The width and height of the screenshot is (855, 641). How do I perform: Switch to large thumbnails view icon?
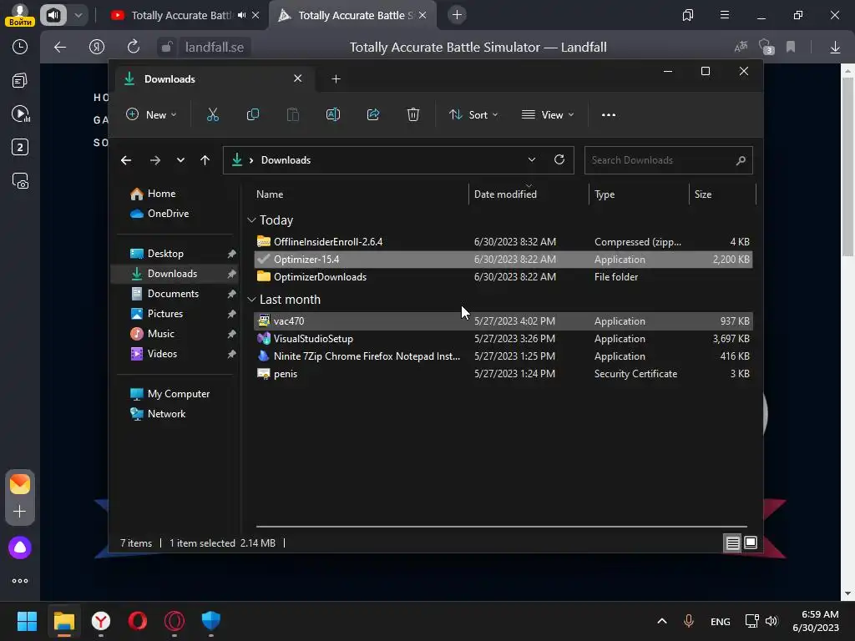click(751, 543)
